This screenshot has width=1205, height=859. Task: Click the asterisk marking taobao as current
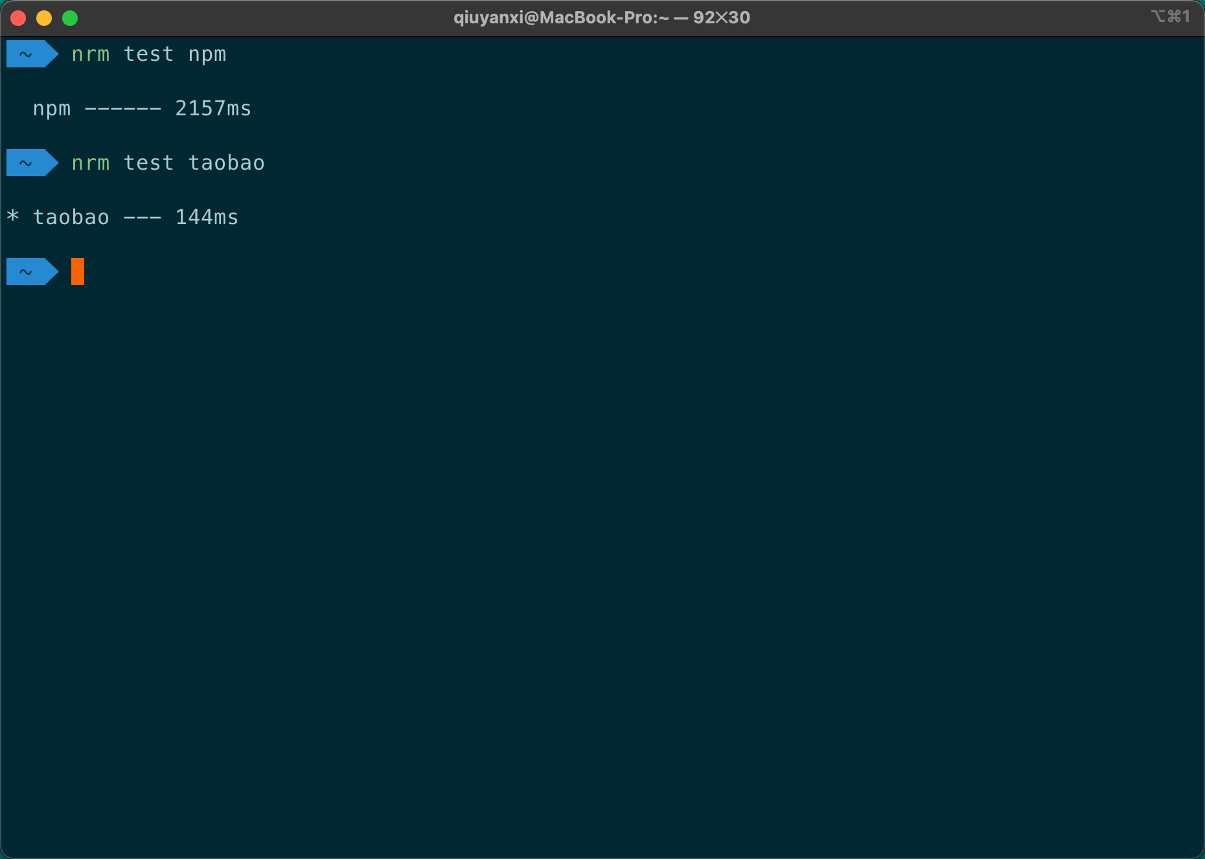(13, 216)
